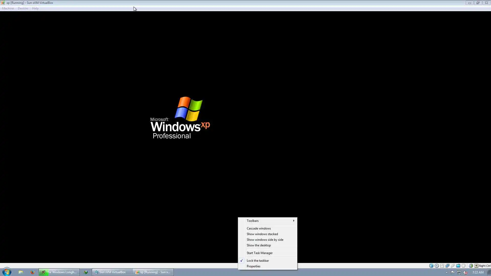
Task: Click the hard disk activity status icon
Action: [431, 266]
